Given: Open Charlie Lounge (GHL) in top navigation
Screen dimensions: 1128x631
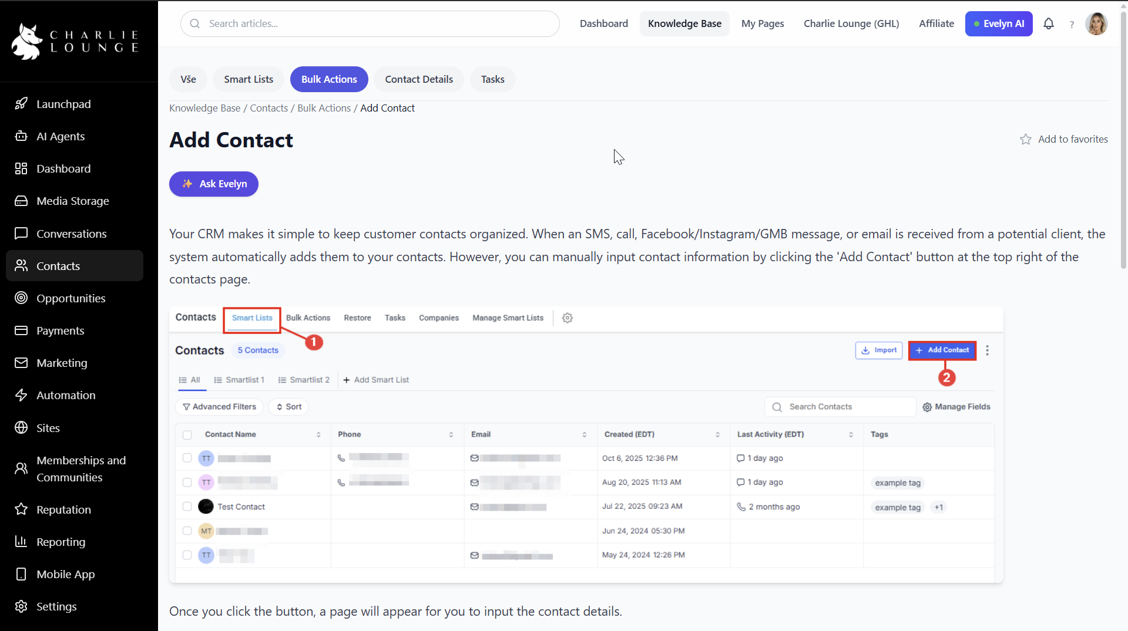Looking at the screenshot, I should pyautogui.click(x=851, y=23).
